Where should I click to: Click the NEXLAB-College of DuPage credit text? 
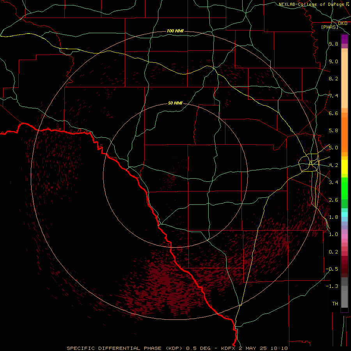(x=311, y=4)
